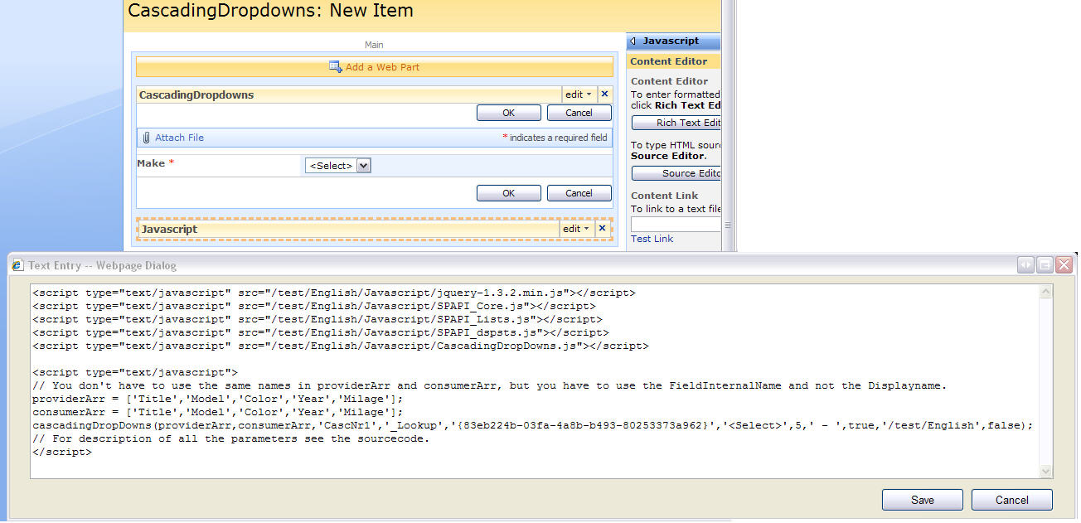
Task: Click the bottom Cancel button in the form
Action: point(579,193)
